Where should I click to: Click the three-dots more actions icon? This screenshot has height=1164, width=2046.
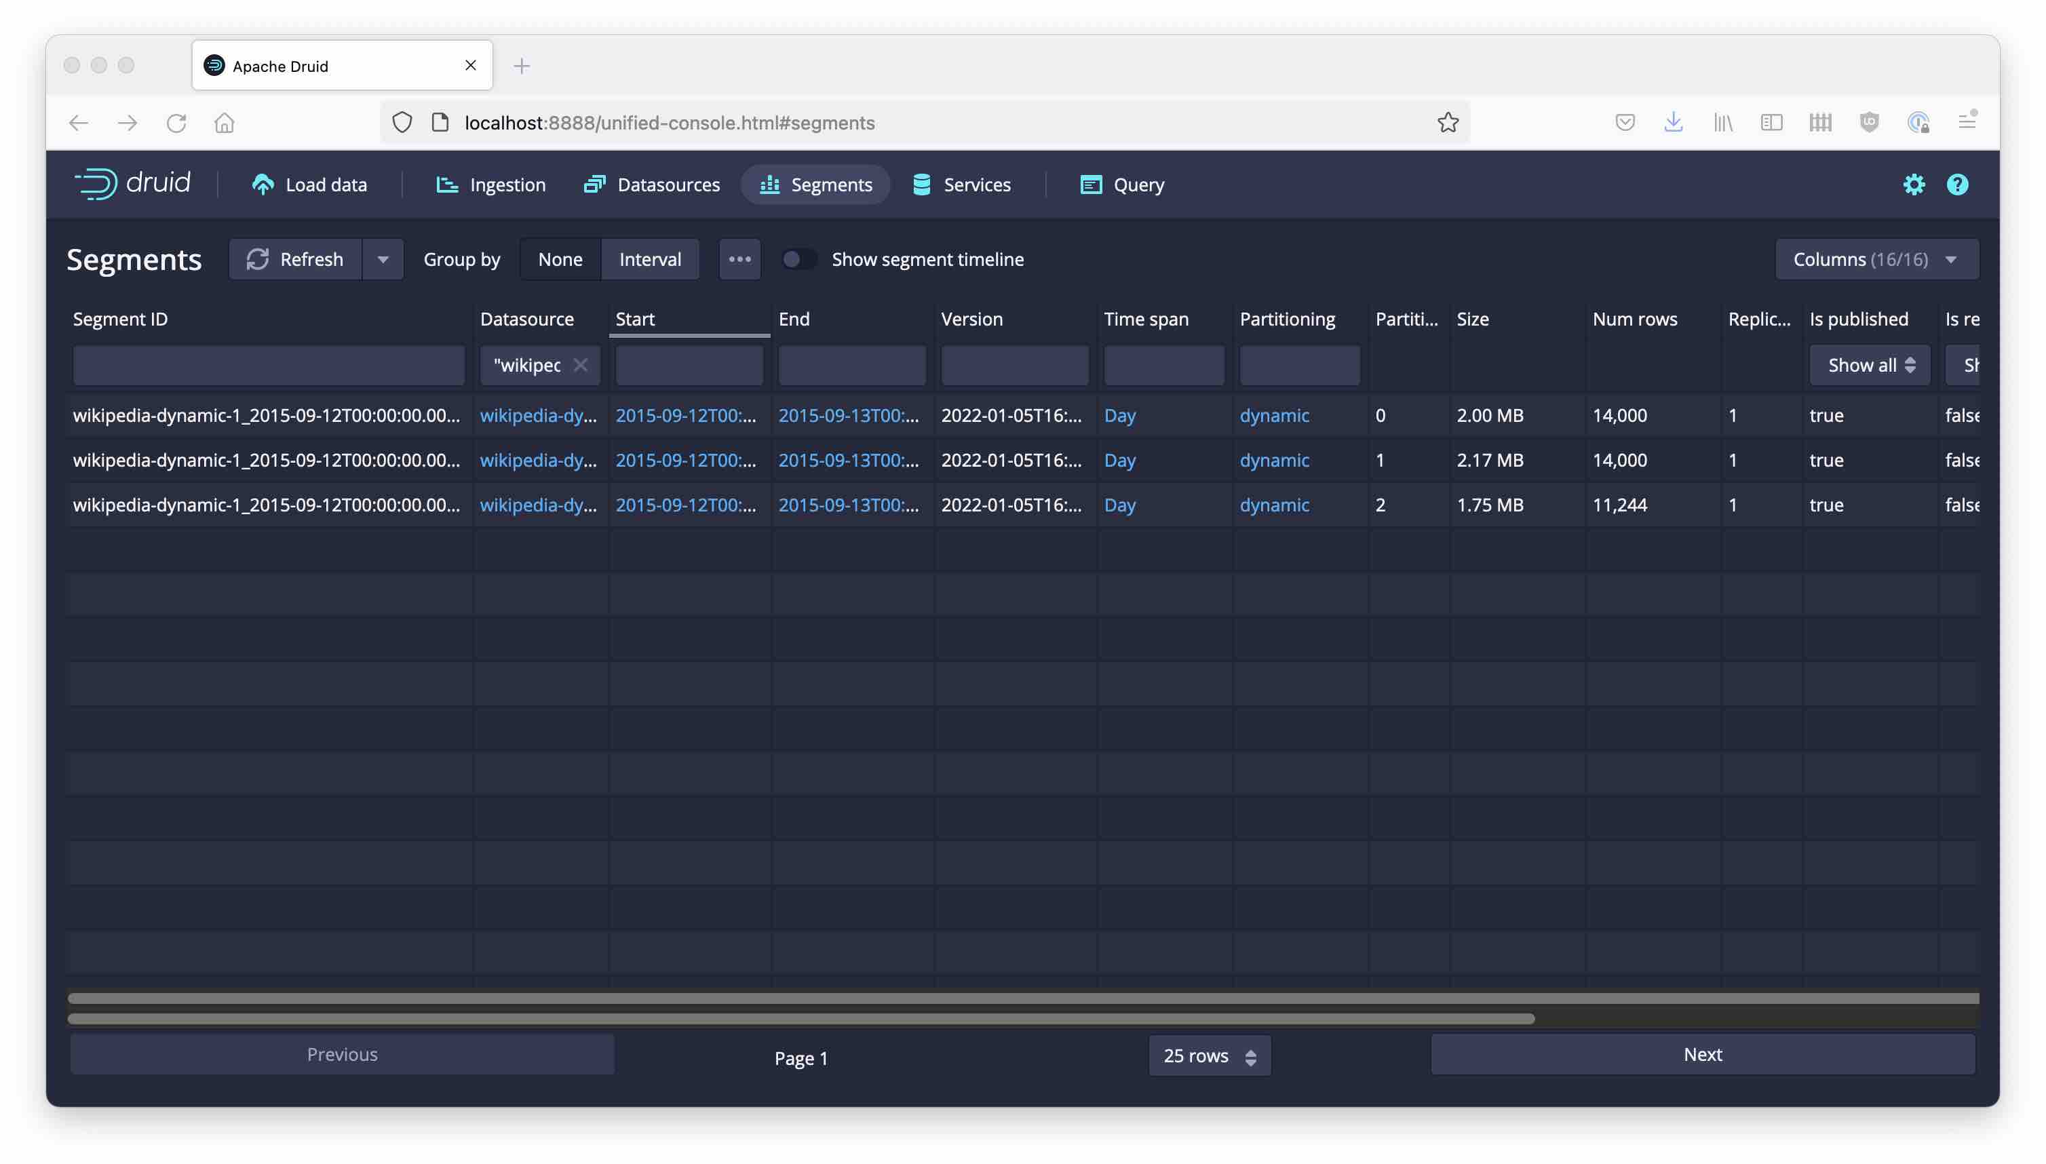click(x=739, y=259)
